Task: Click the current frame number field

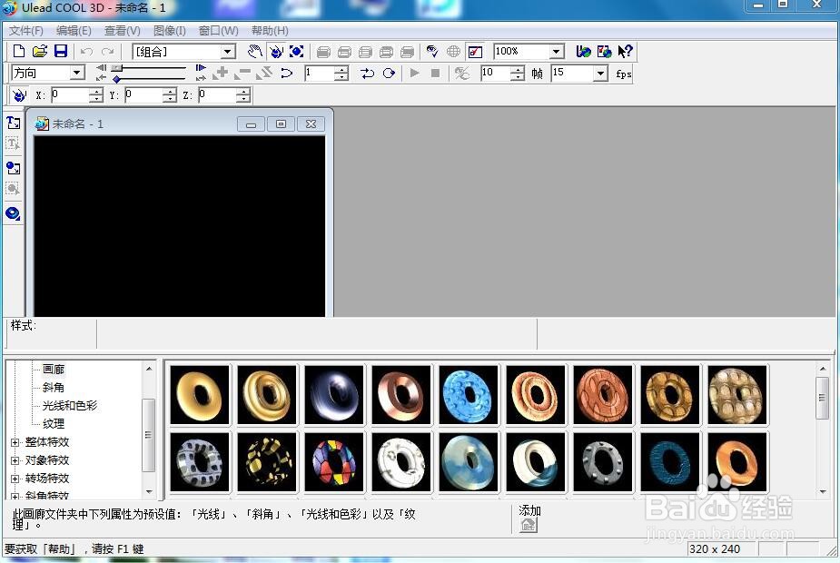Action: (320, 73)
